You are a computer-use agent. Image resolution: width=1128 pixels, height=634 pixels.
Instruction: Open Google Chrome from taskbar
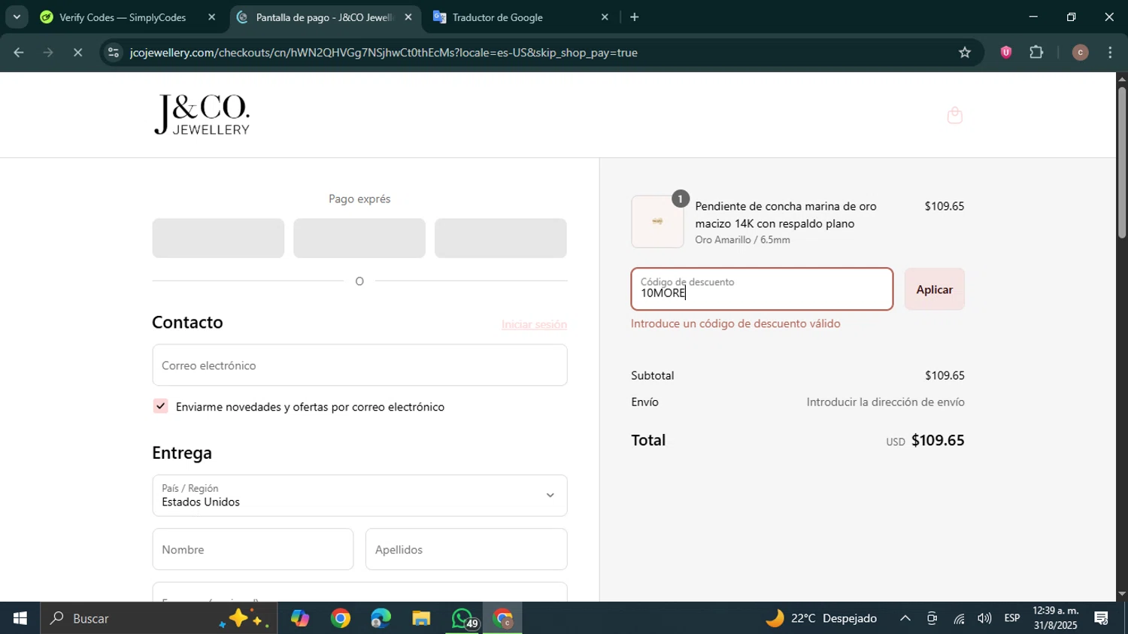[341, 618]
